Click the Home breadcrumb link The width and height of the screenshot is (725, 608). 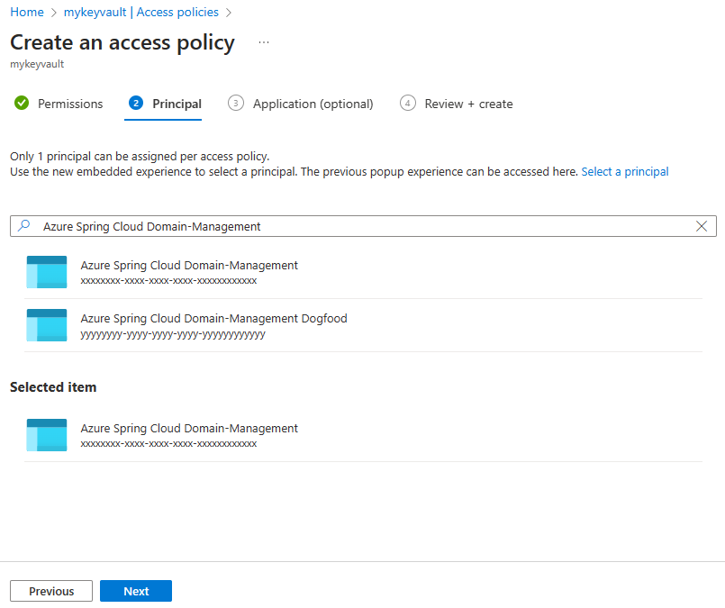click(x=27, y=12)
